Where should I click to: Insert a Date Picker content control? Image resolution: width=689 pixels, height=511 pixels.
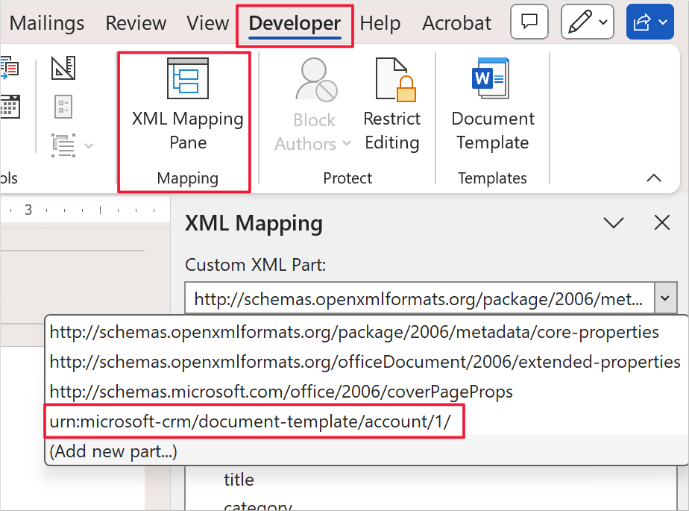tap(10, 107)
